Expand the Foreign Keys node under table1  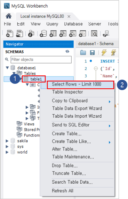(x=27, y=113)
